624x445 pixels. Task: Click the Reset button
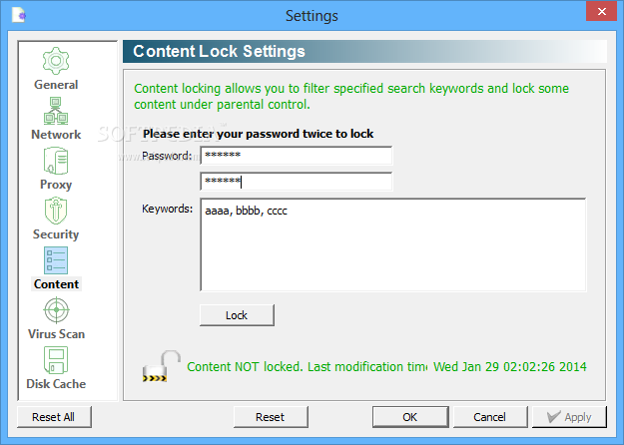point(271,417)
